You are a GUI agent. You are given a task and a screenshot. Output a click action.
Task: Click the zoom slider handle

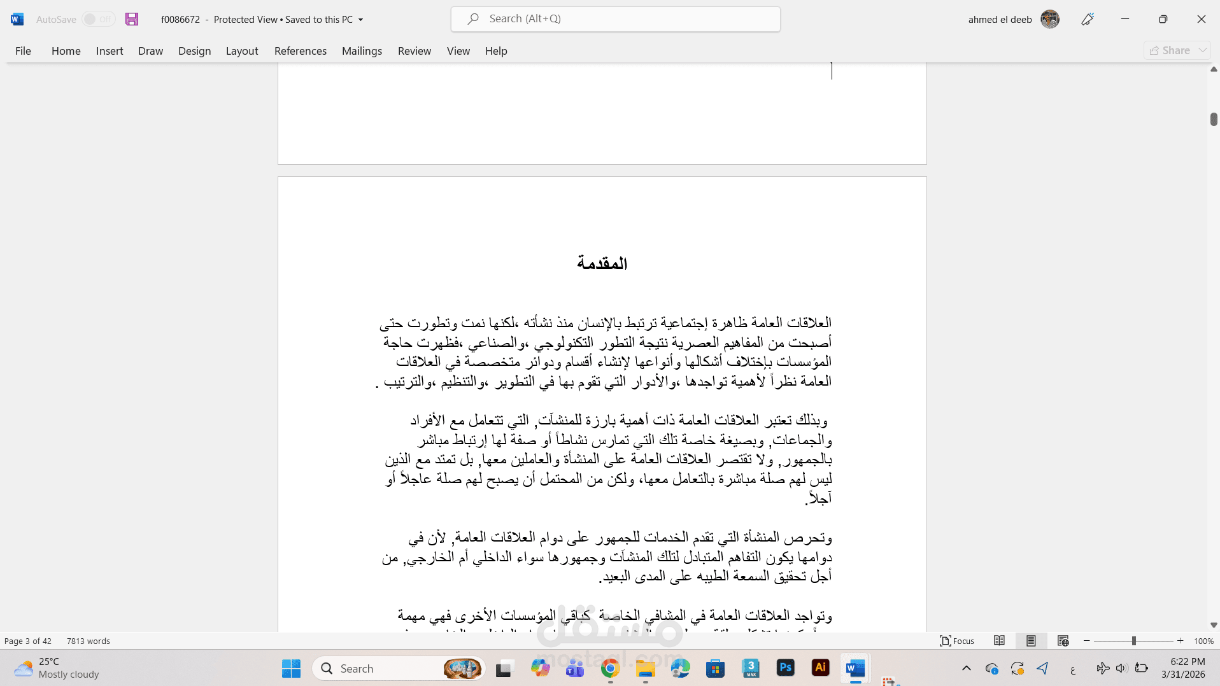pos(1133,641)
